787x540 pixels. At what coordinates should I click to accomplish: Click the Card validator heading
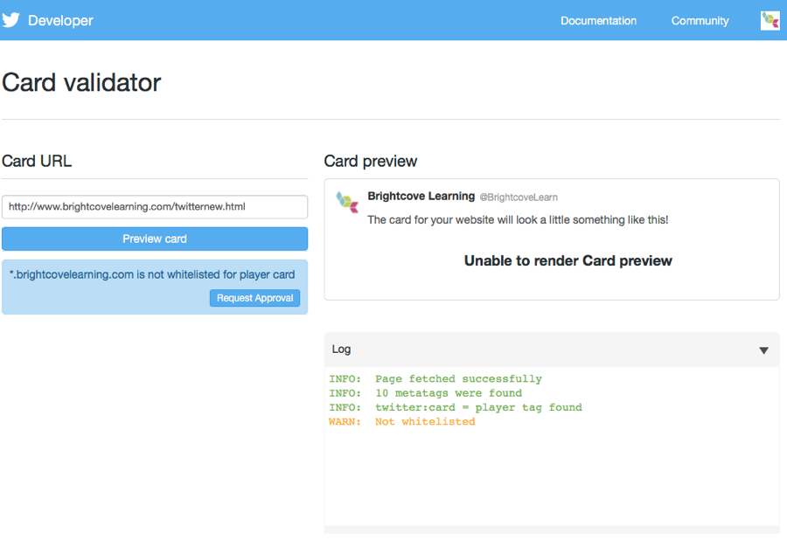pyautogui.click(x=81, y=83)
